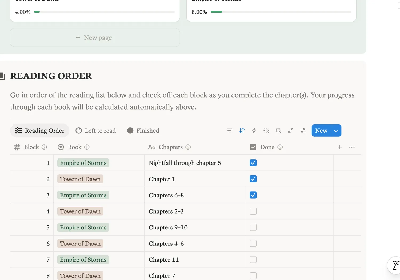Click the READING ORDER heading

pyautogui.click(x=51, y=76)
